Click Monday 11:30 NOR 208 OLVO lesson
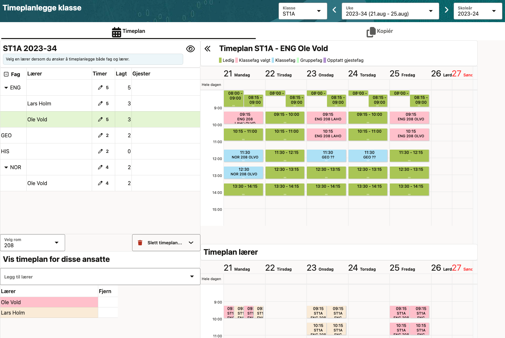 click(x=243, y=155)
